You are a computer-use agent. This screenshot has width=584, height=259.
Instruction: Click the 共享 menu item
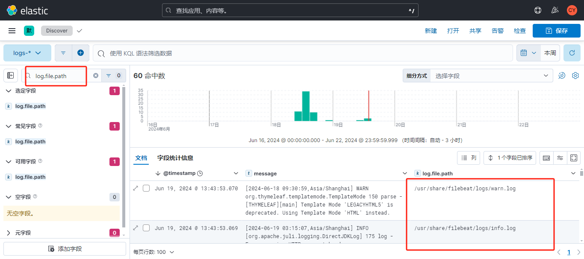click(475, 31)
